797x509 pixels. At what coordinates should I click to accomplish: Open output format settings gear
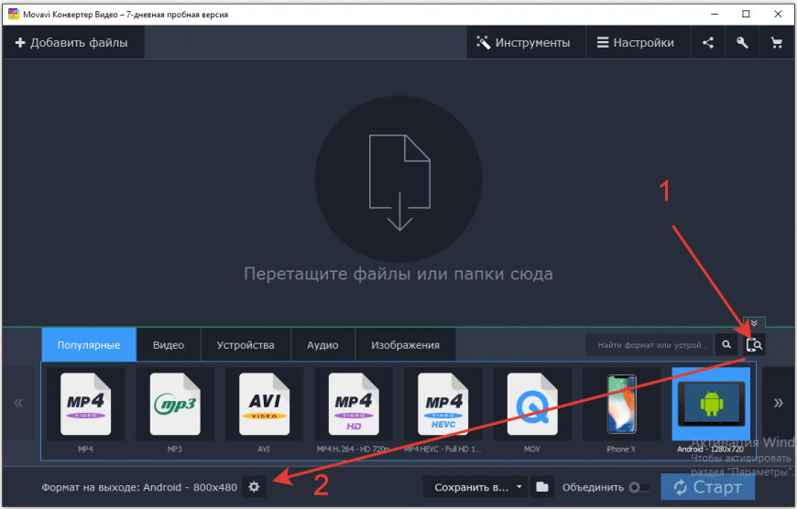click(254, 487)
